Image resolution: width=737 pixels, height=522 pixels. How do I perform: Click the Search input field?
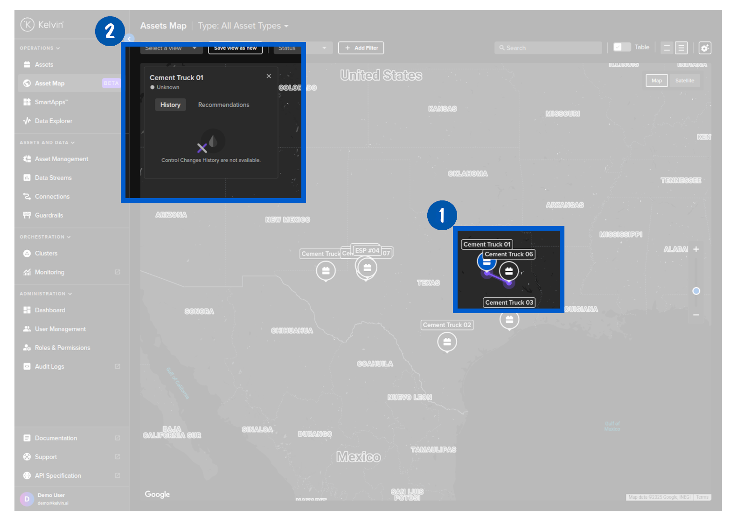tap(548, 48)
